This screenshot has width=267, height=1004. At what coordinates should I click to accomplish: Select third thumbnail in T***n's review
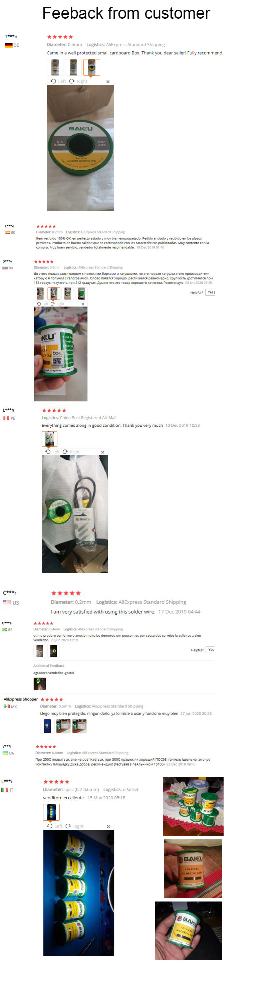click(91, 67)
